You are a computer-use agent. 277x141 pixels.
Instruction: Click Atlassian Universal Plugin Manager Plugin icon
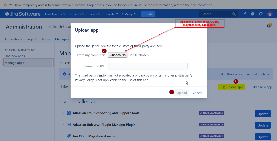68,125
